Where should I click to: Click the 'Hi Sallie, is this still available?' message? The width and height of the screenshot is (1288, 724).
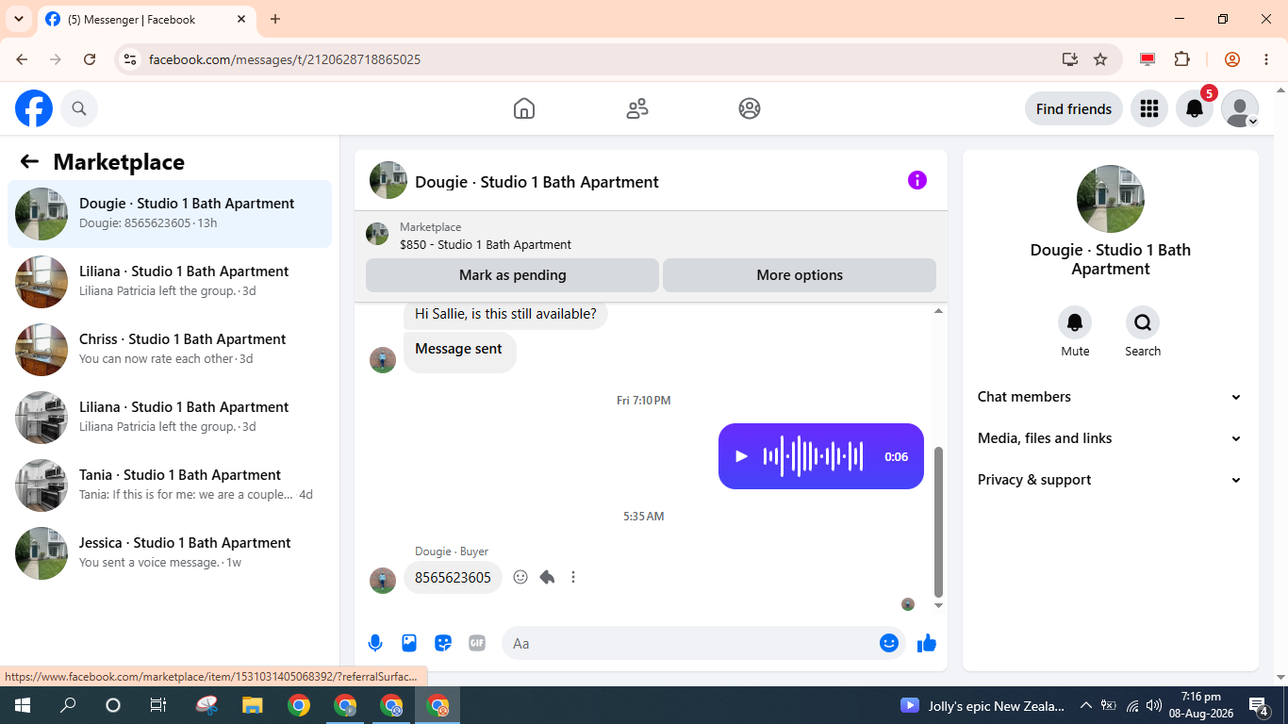click(505, 314)
